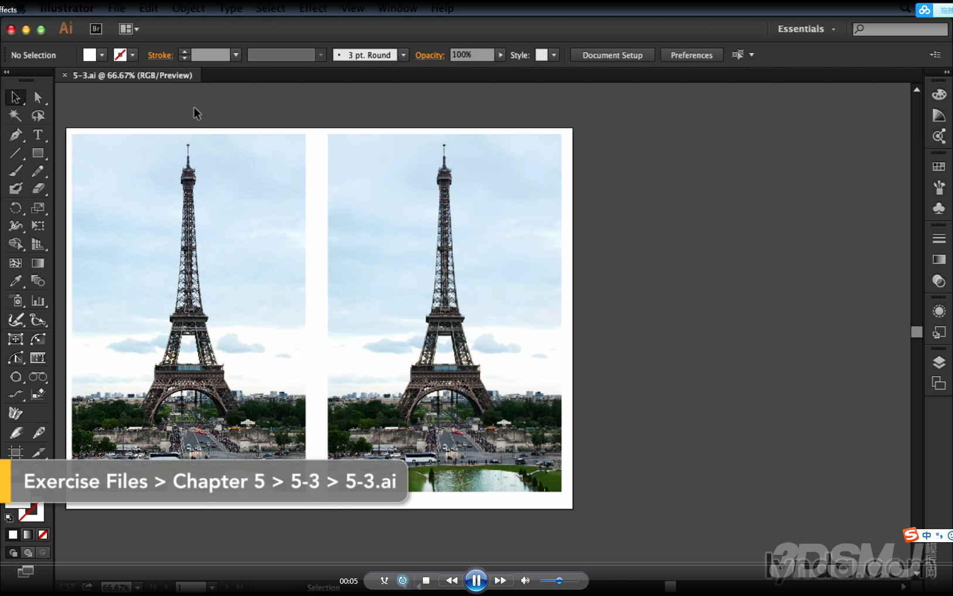Screen dimensions: 953x596
Task: Select the Scale tool
Action: 38,207
